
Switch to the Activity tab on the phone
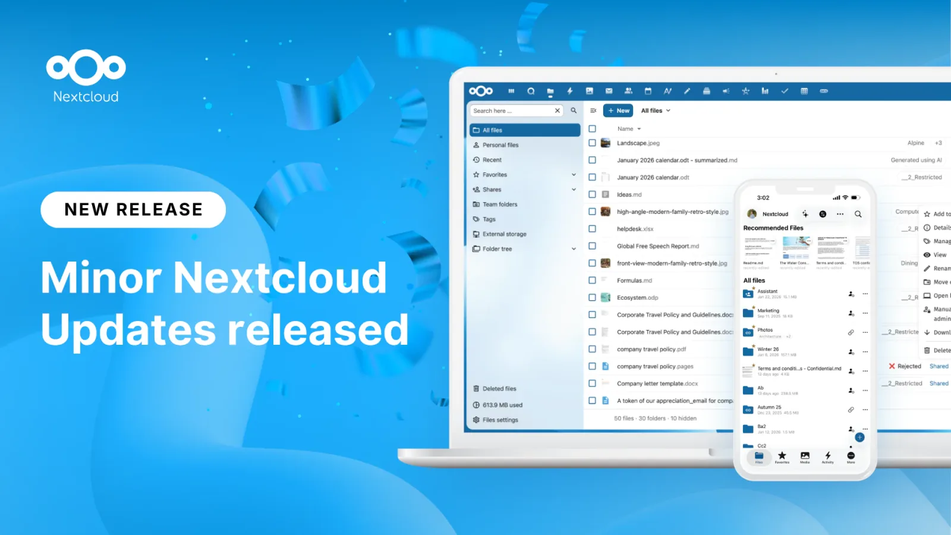pos(828,457)
